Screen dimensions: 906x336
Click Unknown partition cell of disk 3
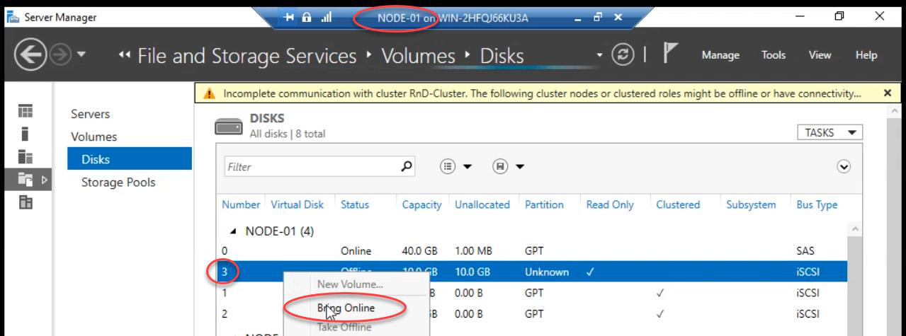click(546, 272)
